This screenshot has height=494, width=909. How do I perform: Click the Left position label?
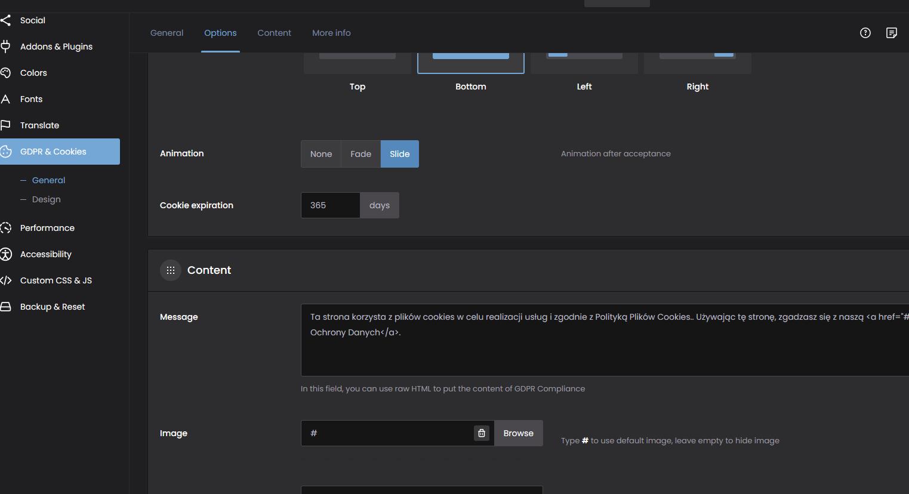pyautogui.click(x=584, y=87)
